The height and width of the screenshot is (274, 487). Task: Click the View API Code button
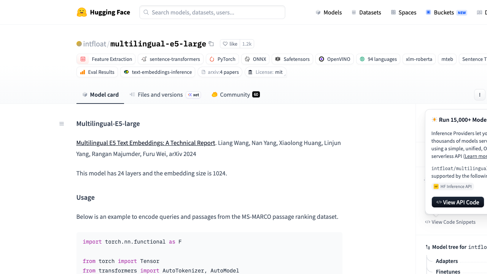(458, 202)
